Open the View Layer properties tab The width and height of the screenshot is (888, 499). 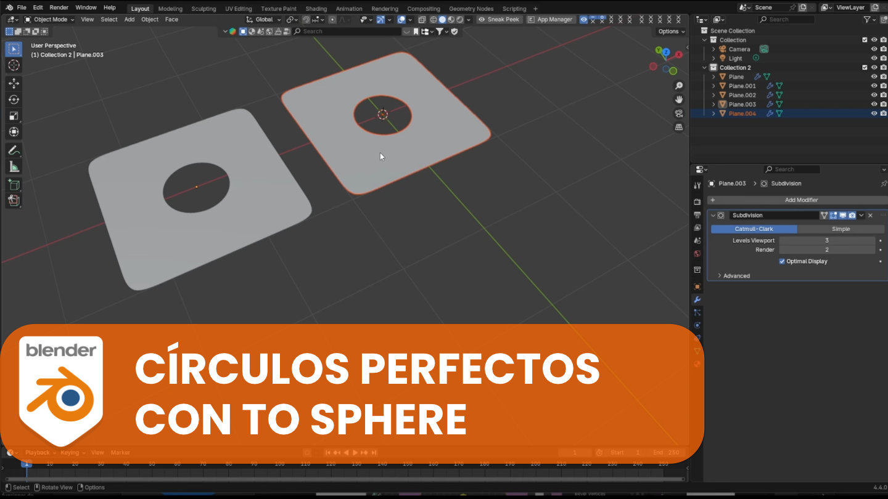[697, 227]
